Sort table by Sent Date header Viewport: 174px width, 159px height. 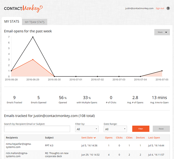(x=87, y=138)
